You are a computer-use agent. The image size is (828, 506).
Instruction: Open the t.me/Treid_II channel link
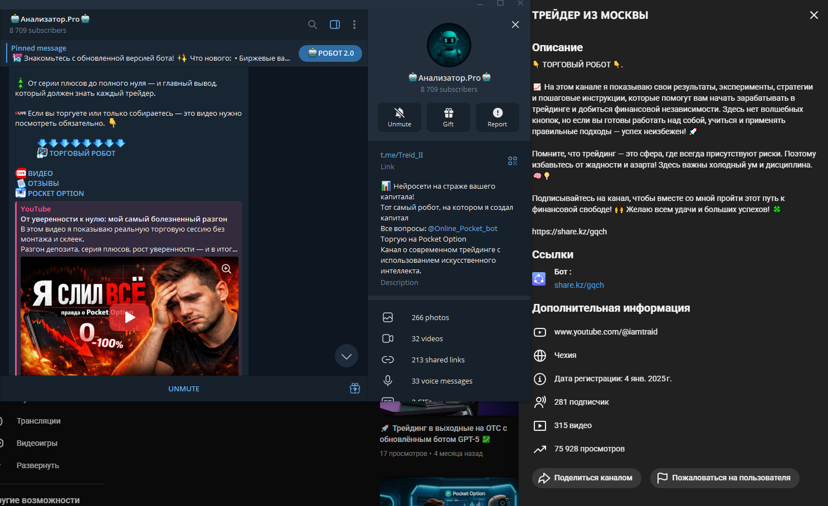[x=402, y=155]
